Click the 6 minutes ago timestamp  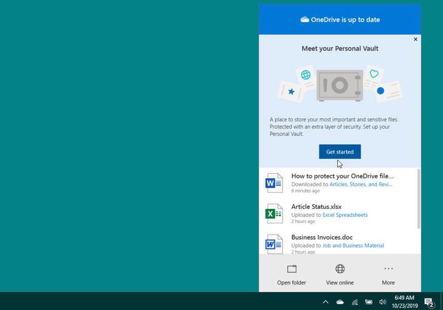305,191
